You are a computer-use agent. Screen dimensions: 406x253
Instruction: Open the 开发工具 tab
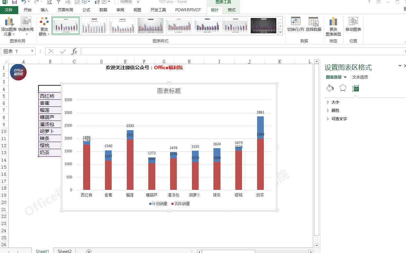[x=158, y=10]
